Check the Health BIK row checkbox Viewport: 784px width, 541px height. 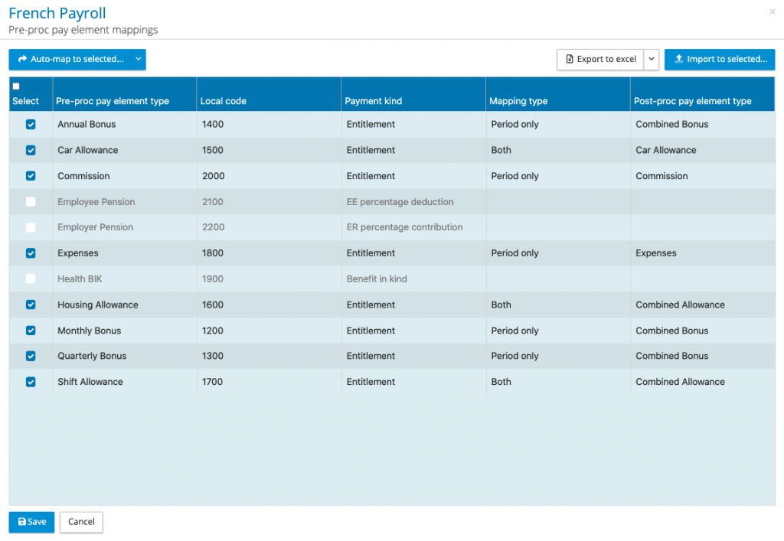pos(31,279)
